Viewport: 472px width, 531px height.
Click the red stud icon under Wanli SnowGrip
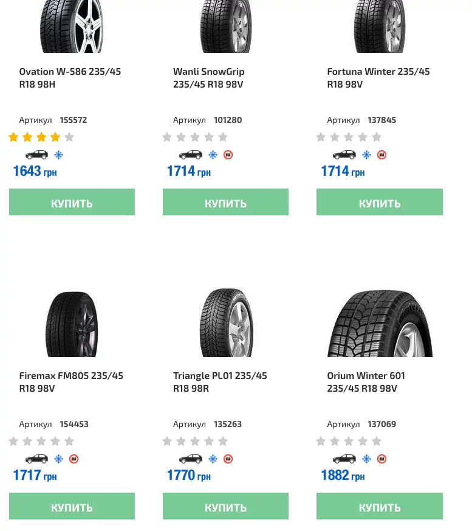click(x=228, y=154)
